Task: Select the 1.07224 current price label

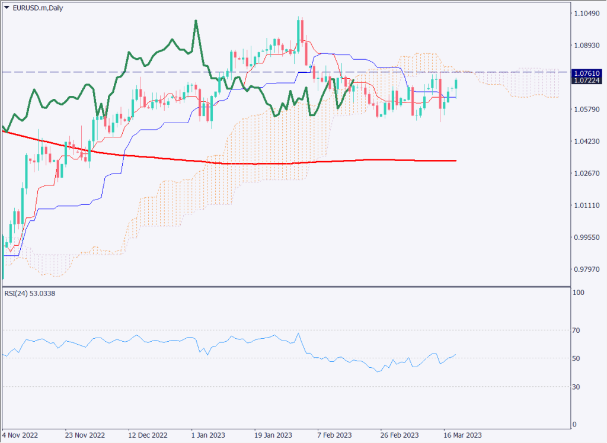Action: (586, 80)
